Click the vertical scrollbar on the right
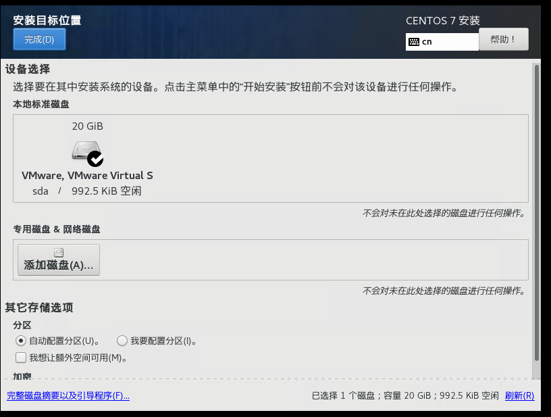The image size is (551, 417). 537,212
